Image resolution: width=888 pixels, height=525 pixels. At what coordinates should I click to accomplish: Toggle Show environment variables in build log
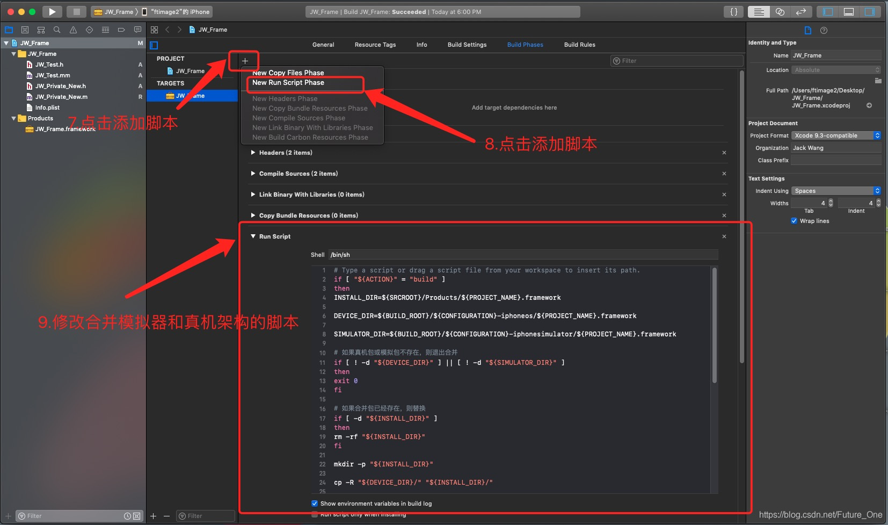(315, 504)
